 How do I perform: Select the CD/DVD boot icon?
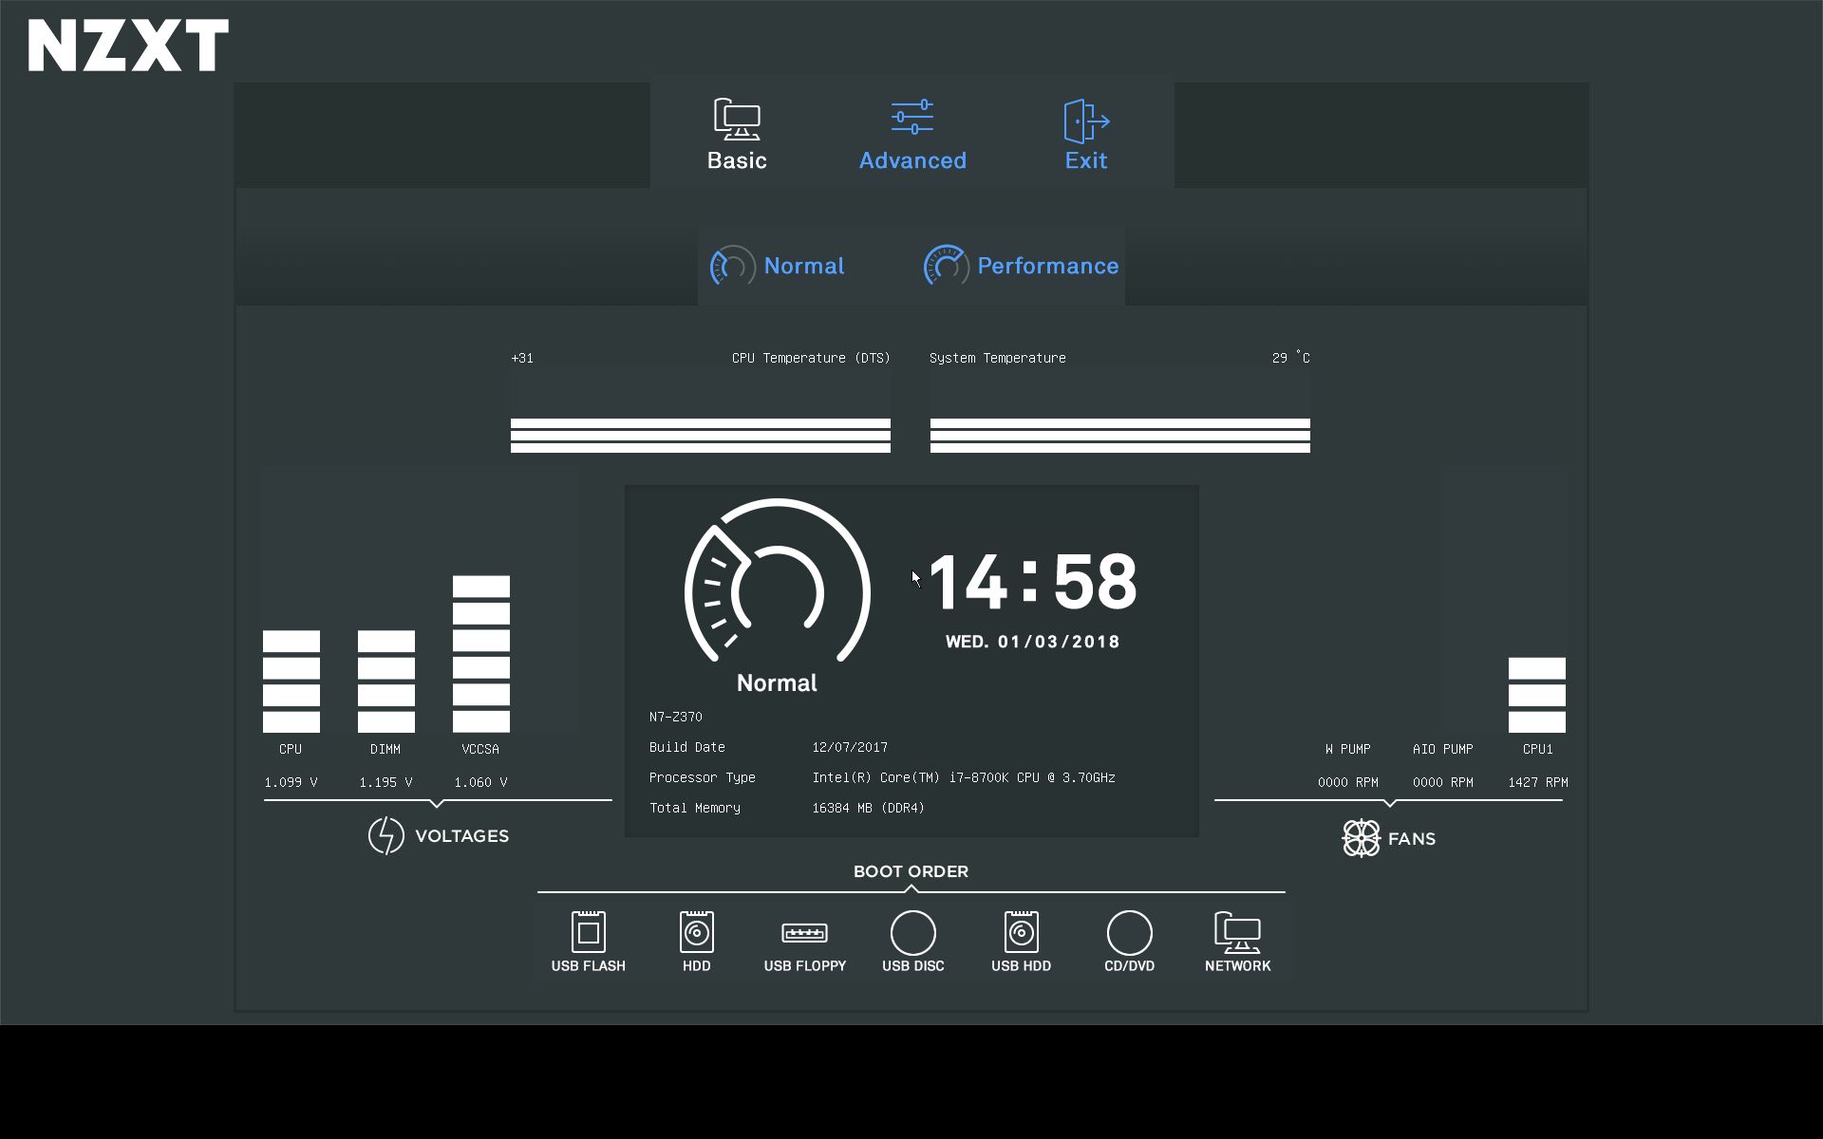point(1129,933)
